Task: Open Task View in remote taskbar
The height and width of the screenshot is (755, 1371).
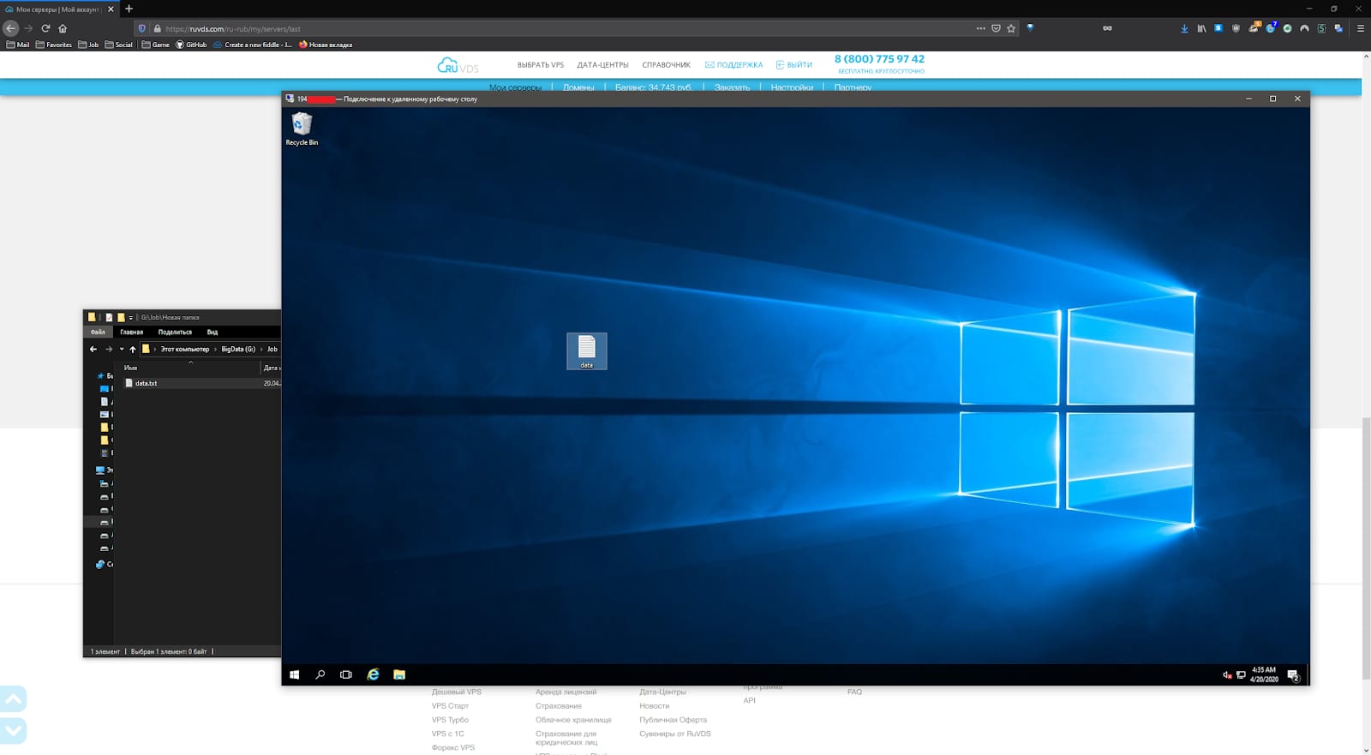Action: tap(346, 674)
